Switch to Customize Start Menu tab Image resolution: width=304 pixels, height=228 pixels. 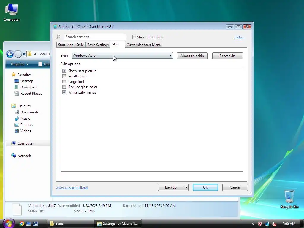pyautogui.click(x=144, y=45)
